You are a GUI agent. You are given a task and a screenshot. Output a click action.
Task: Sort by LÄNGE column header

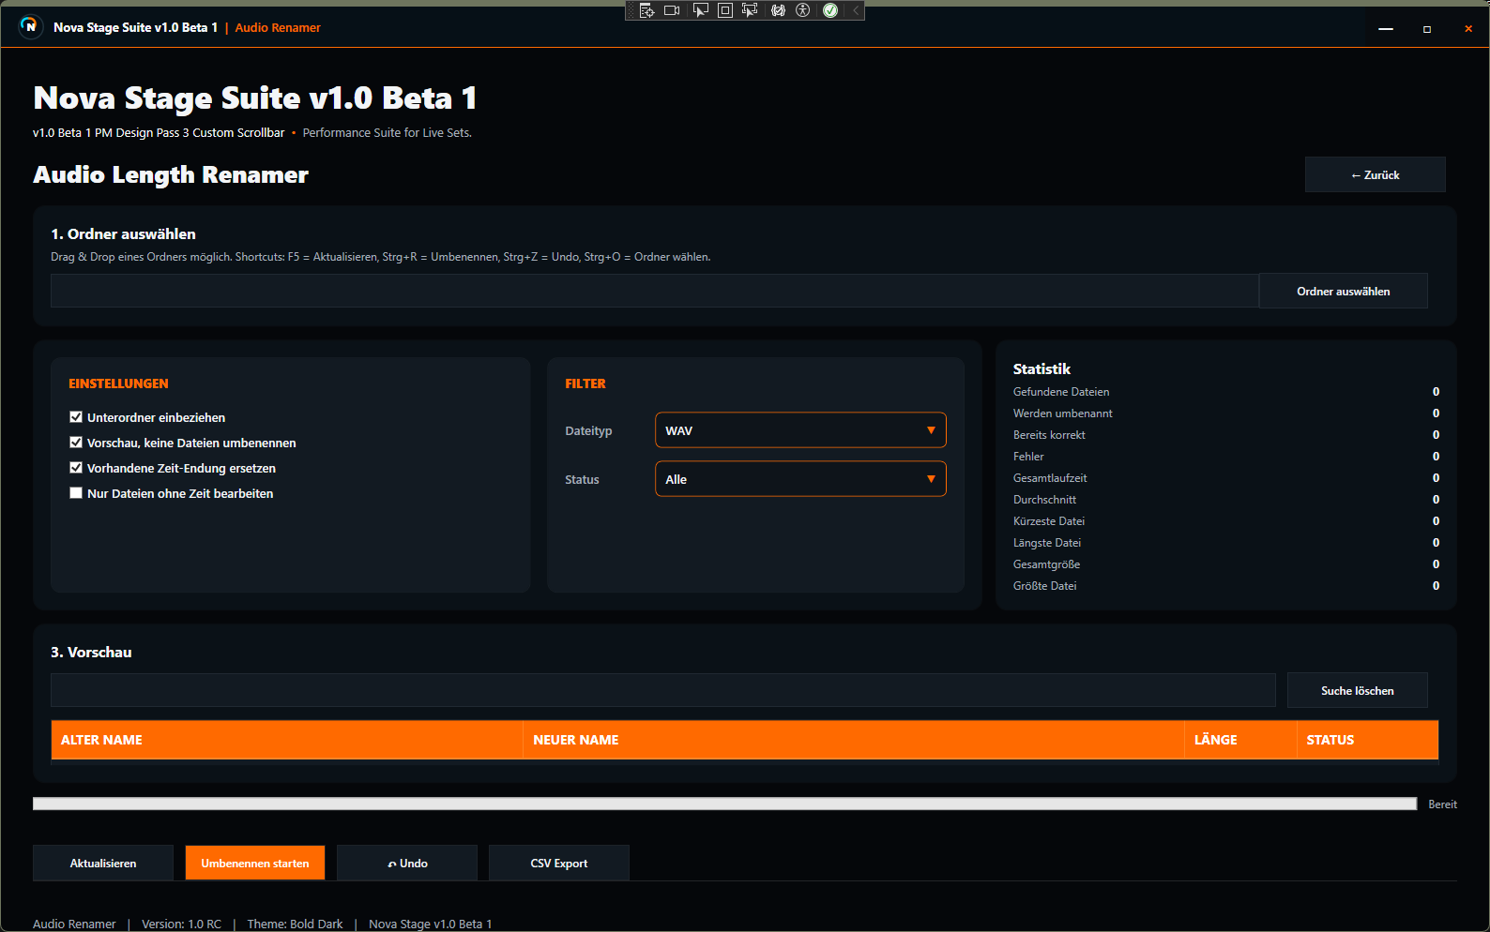1240,740
